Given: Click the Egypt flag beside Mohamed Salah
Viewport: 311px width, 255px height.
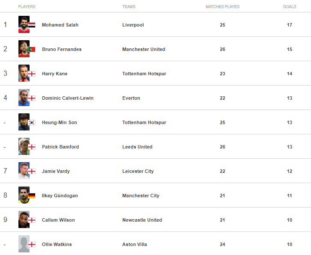Looking at the screenshot, I should click(x=32, y=25).
